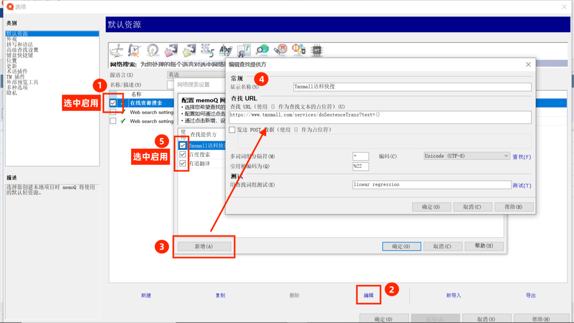Toggle checkbox of second Web search settings row
The width and height of the screenshot is (574, 323).
pos(113,112)
